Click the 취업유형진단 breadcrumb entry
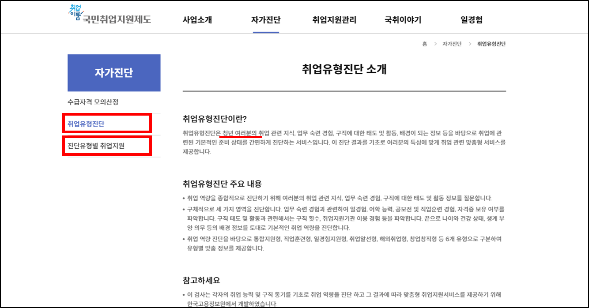Image resolution: width=589 pixels, height=308 pixels. click(491, 44)
